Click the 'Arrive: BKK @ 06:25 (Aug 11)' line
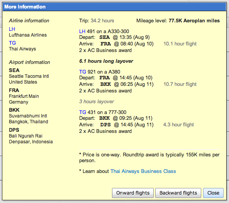229x203 pixels. click(116, 84)
